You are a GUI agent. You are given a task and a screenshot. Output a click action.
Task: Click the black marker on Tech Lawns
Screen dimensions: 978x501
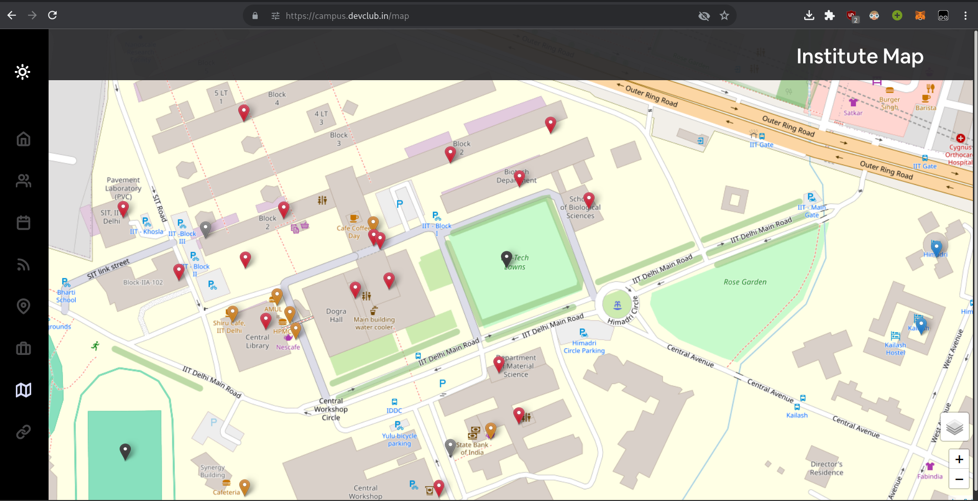(506, 258)
